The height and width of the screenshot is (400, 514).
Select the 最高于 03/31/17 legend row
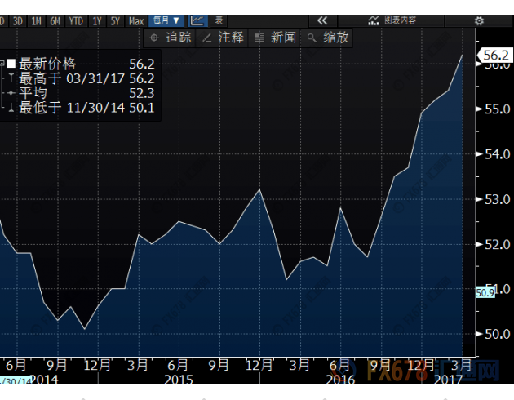(x=82, y=78)
